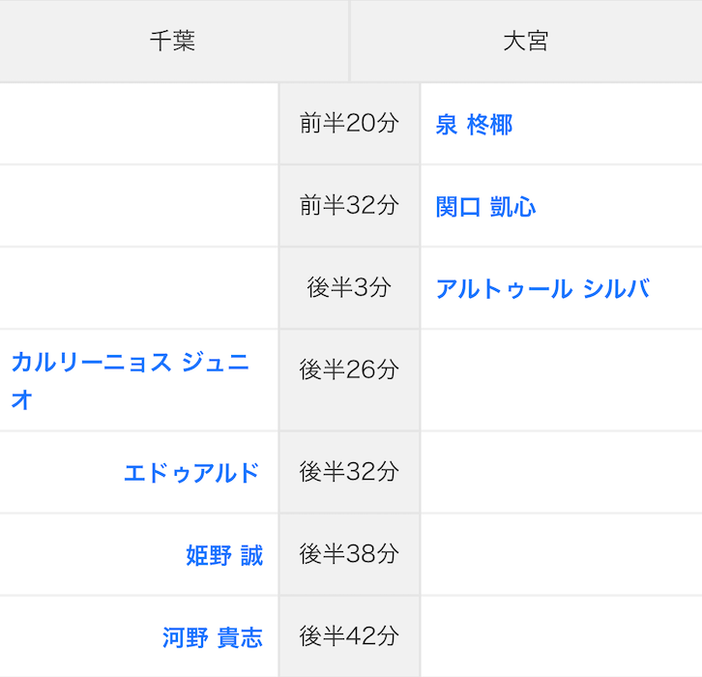Viewport: 702px width, 677px height.
Task: Click the 関口 凱心 player link
Action: point(485,207)
